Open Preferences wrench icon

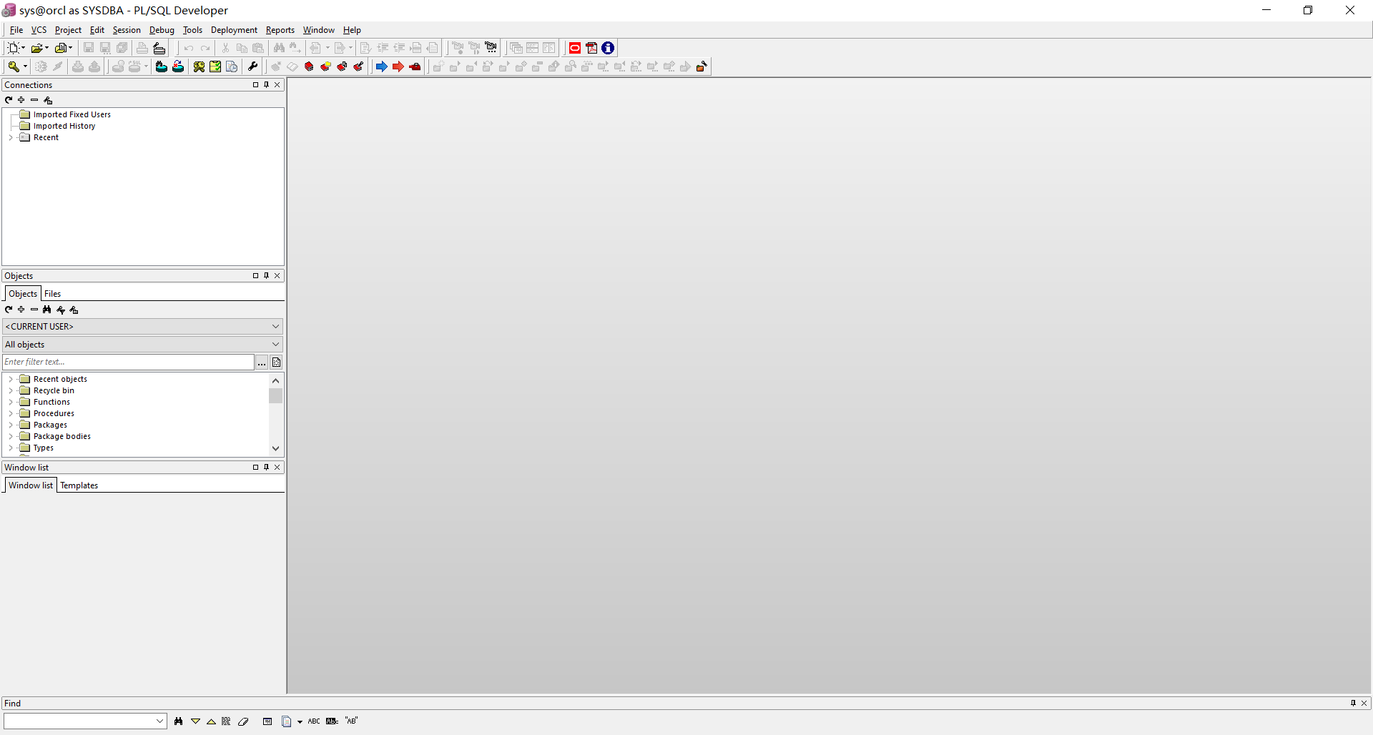point(252,66)
